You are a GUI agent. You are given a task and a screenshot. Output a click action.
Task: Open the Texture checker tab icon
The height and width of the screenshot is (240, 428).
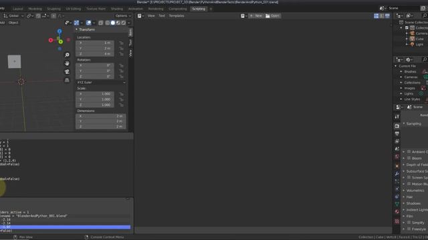pyautogui.click(x=397, y=221)
